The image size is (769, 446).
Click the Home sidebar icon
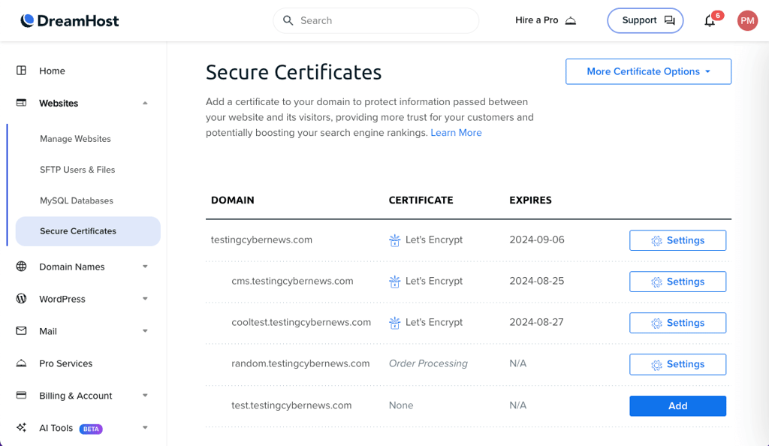pos(21,71)
